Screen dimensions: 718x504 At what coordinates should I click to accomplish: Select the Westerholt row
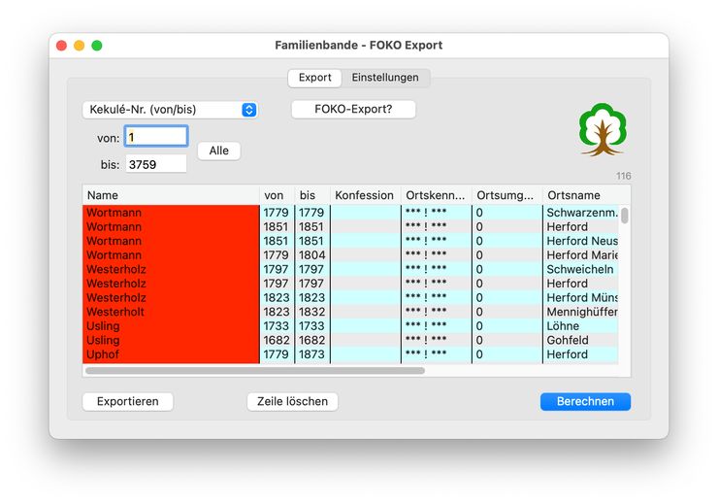[170, 312]
